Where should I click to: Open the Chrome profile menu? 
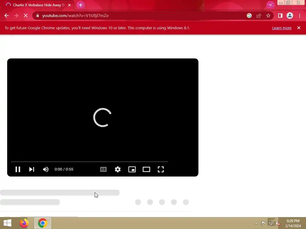click(290, 16)
